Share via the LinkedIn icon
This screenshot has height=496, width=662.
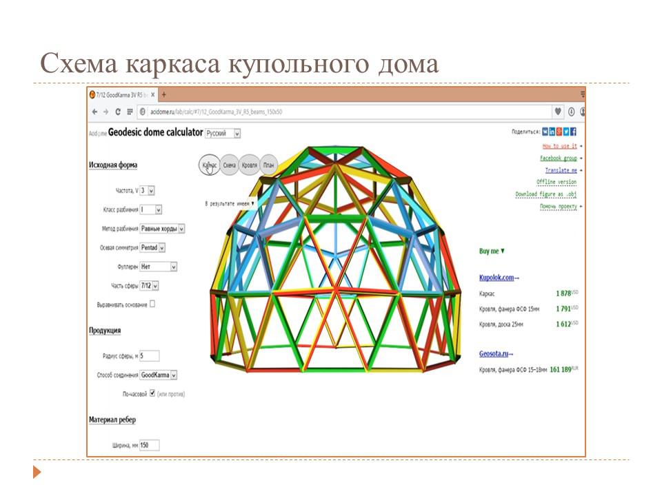552,132
